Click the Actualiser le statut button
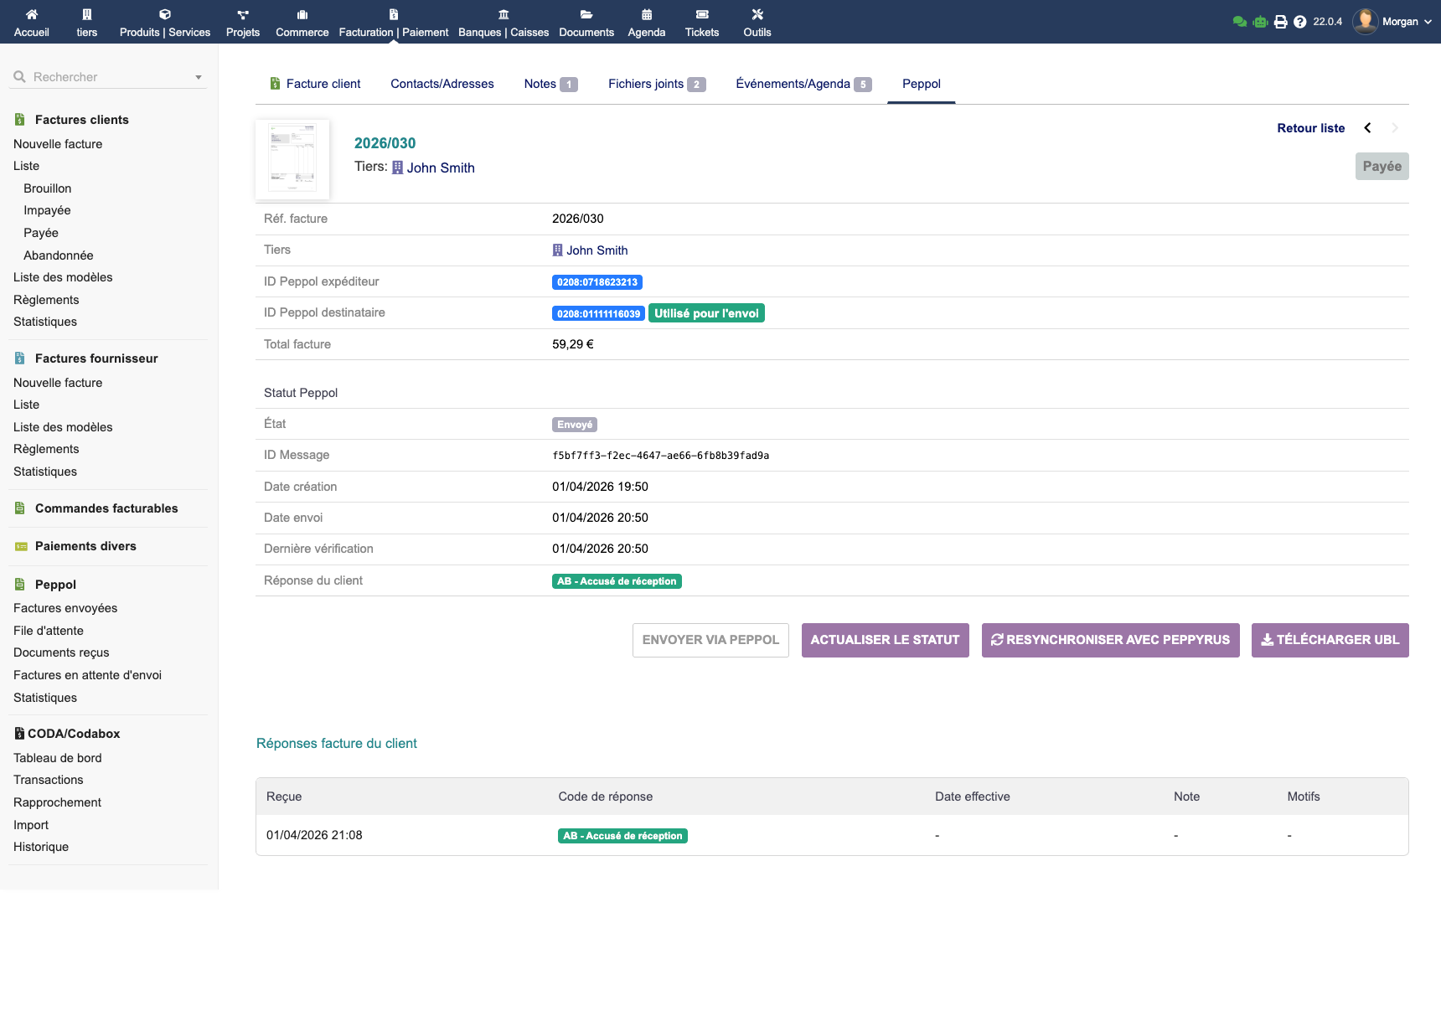The height and width of the screenshot is (1021, 1441). (x=885, y=640)
